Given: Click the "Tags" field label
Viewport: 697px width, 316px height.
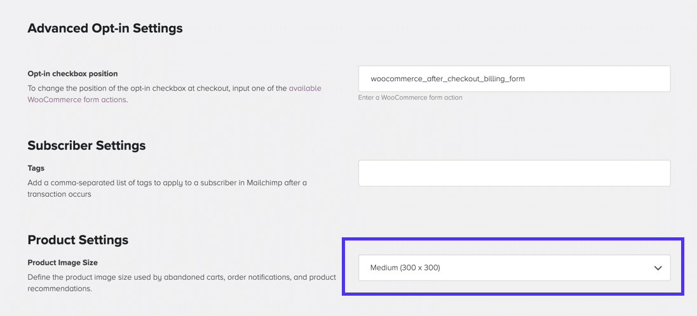Looking at the screenshot, I should point(36,168).
